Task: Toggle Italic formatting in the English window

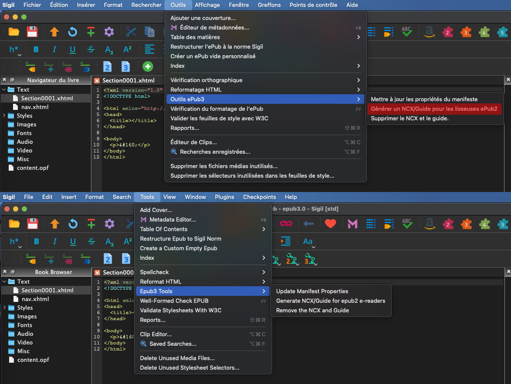Action: (54, 242)
